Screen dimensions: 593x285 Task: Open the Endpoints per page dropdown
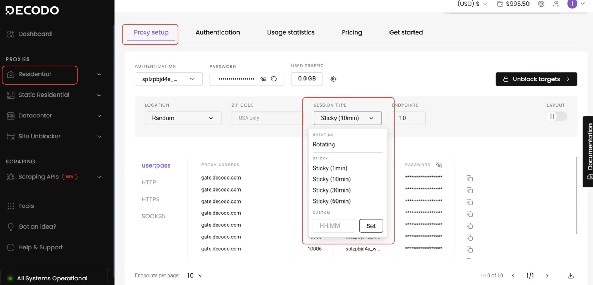195,275
